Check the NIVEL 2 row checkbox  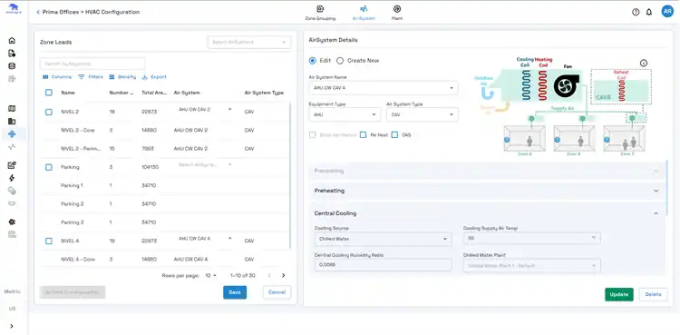(x=49, y=112)
